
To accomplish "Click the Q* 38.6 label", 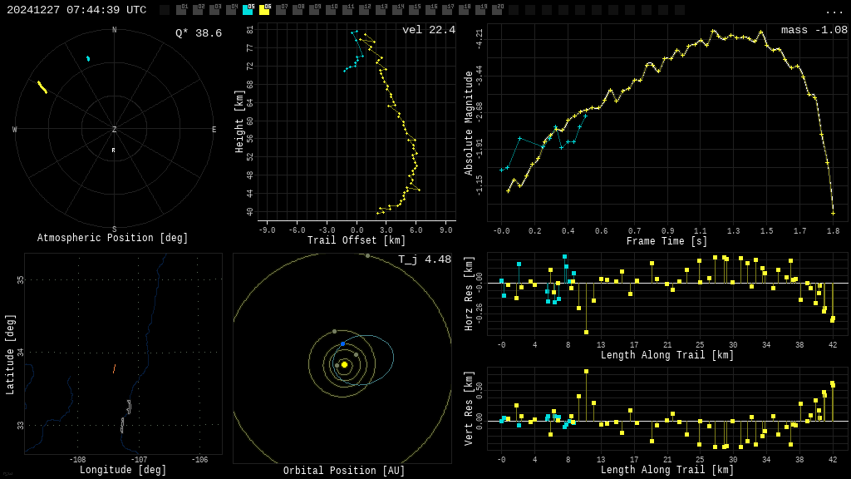I will click(198, 33).
